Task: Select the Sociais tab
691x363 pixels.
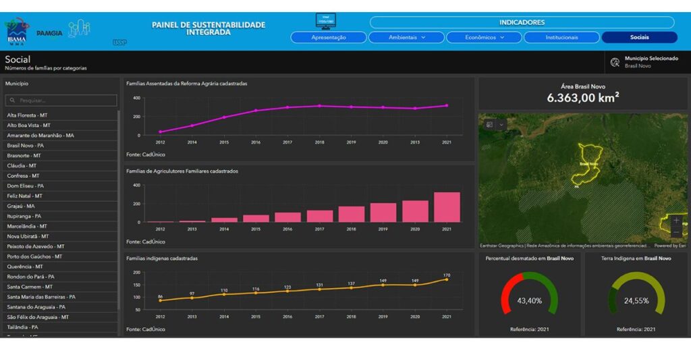Action: pyautogui.click(x=640, y=37)
